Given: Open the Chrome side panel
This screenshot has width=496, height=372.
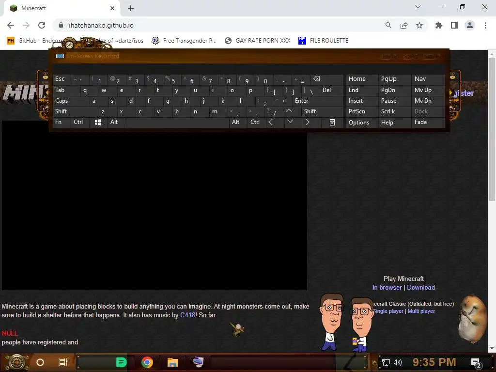Looking at the screenshot, I should coord(454,25).
